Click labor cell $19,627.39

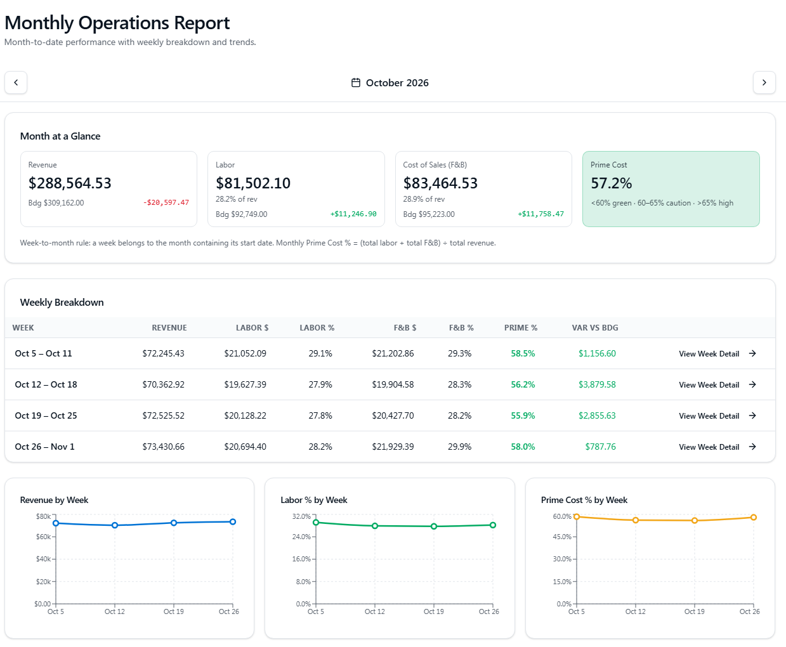coord(246,384)
